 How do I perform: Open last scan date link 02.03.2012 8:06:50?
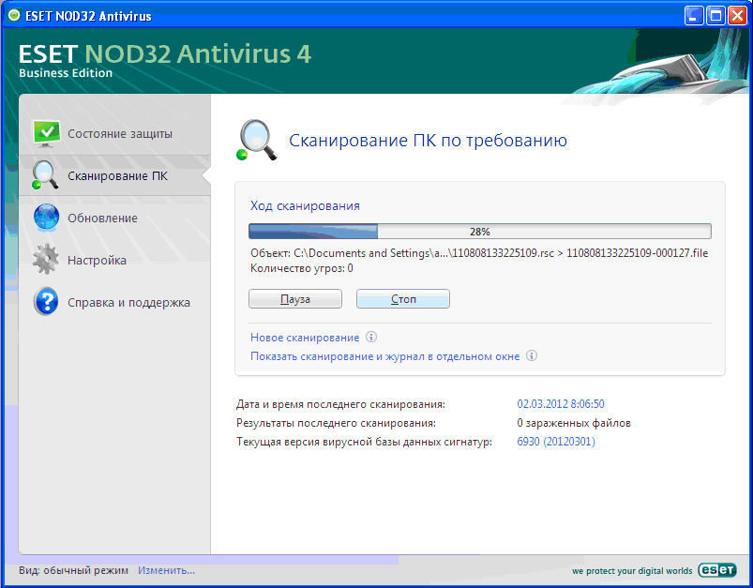561,404
